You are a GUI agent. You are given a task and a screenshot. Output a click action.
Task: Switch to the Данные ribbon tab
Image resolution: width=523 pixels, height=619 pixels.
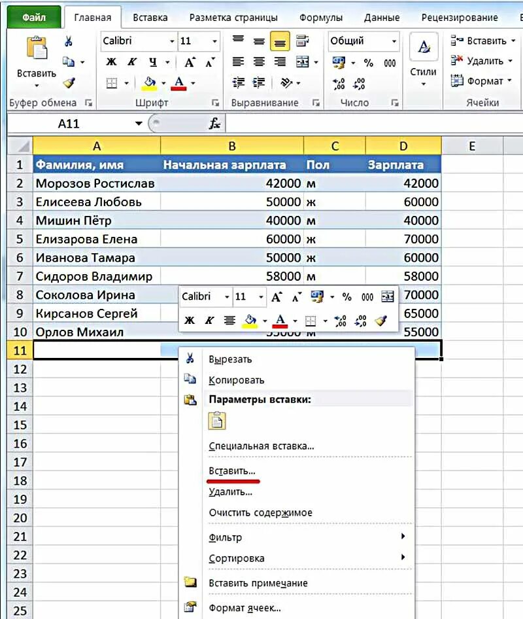click(382, 18)
